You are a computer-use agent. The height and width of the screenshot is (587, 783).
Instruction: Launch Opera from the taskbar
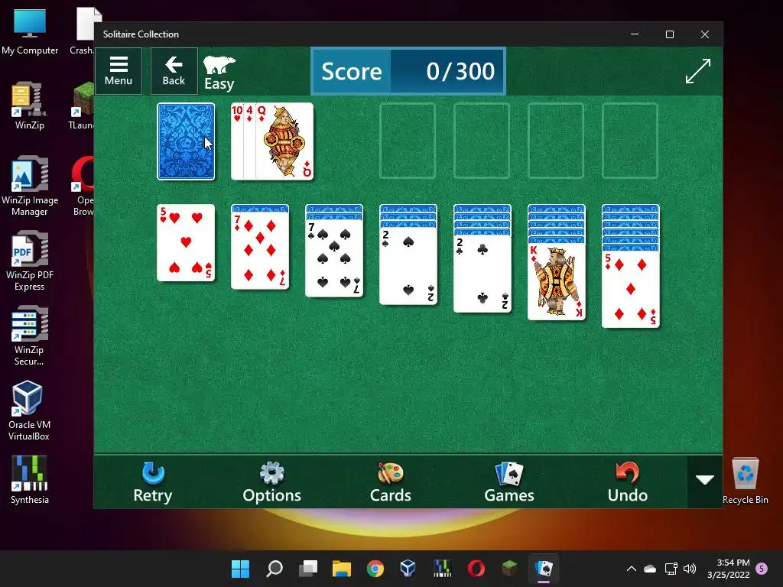point(476,569)
